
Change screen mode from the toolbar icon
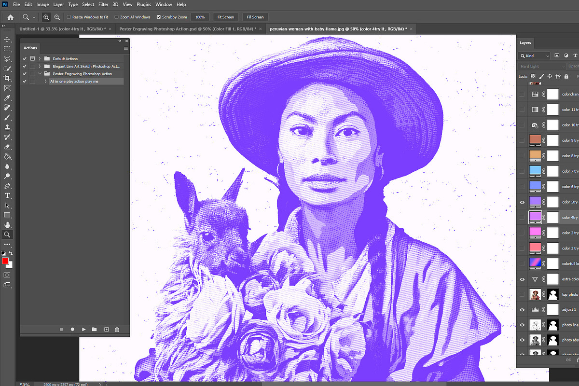pos(7,285)
